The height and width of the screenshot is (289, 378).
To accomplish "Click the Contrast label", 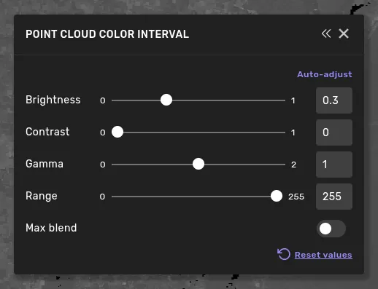I will pos(47,132).
